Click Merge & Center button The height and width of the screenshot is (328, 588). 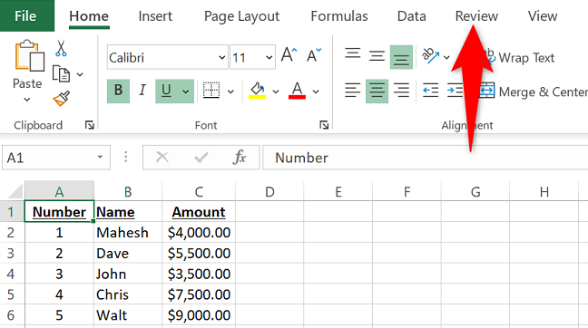coord(533,92)
